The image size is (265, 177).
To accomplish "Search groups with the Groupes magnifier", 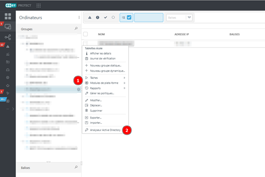I will click(76, 29).
